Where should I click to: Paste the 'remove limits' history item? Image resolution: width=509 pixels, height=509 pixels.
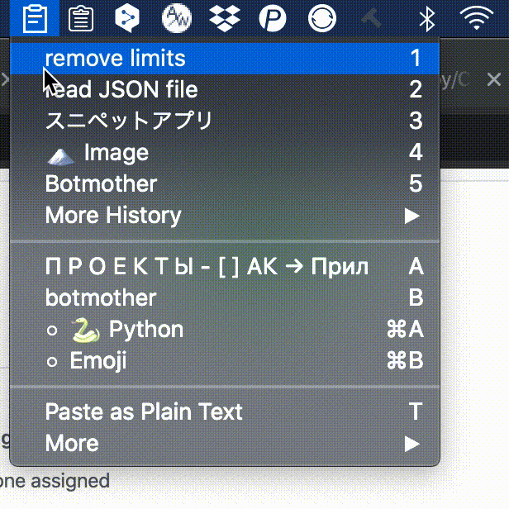click(x=225, y=59)
